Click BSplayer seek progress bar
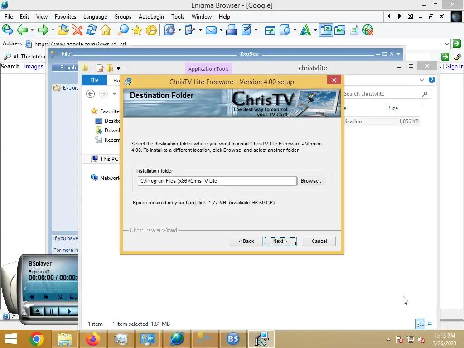464x348 pixels. point(52,288)
